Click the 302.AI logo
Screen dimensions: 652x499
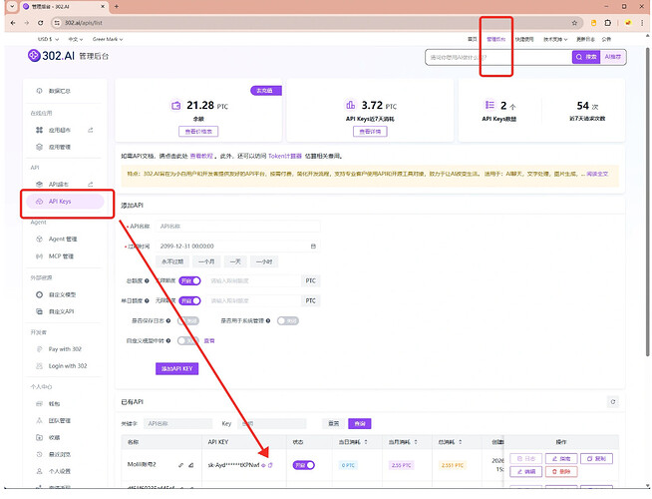51,55
